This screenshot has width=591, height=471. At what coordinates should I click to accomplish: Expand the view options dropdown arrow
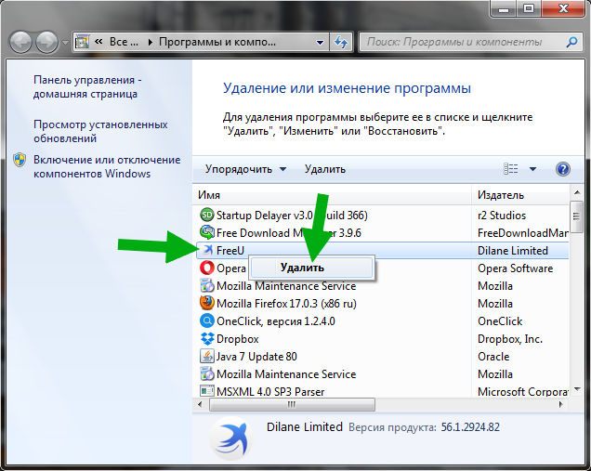point(533,169)
